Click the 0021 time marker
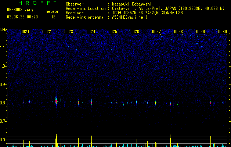The image size is (231, 147). (25, 32)
